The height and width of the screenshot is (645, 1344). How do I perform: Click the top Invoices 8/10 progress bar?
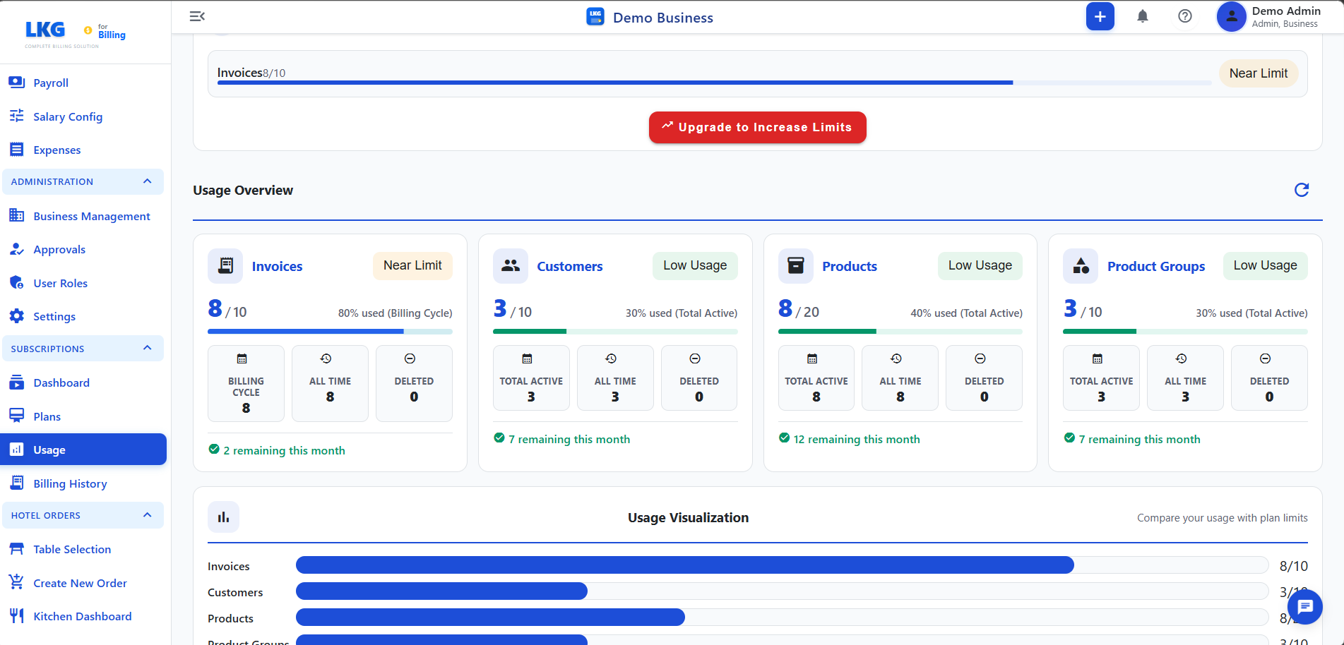click(714, 83)
